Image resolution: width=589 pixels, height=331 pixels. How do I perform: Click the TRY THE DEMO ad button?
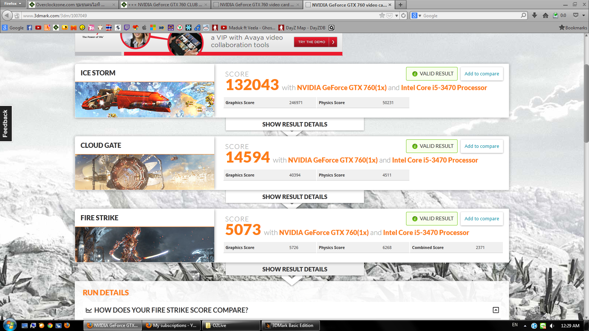pos(315,42)
